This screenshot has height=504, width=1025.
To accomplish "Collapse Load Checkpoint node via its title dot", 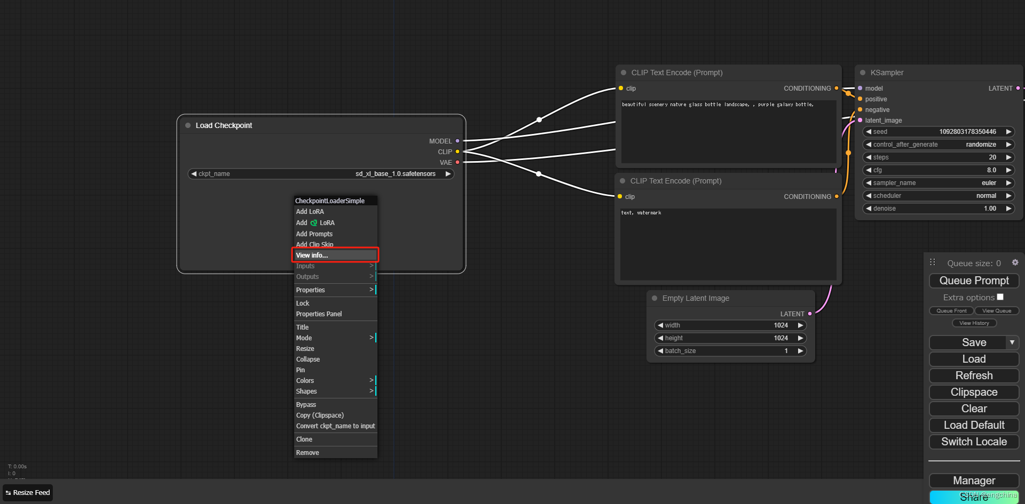I will [188, 125].
